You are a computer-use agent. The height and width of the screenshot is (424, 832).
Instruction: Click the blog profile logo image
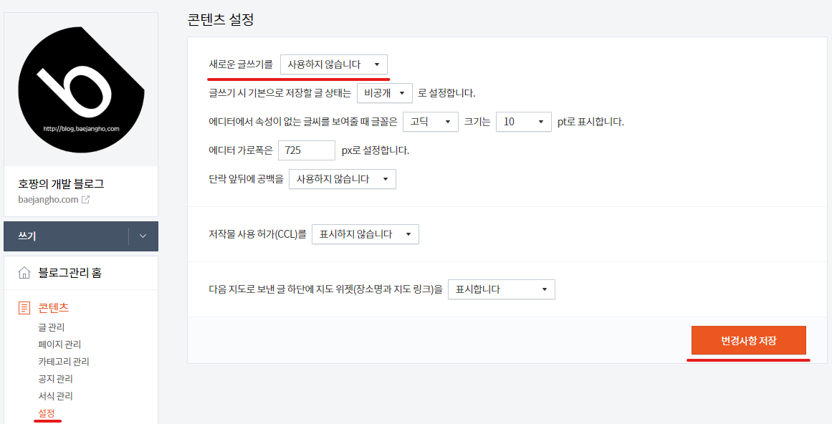point(81,90)
